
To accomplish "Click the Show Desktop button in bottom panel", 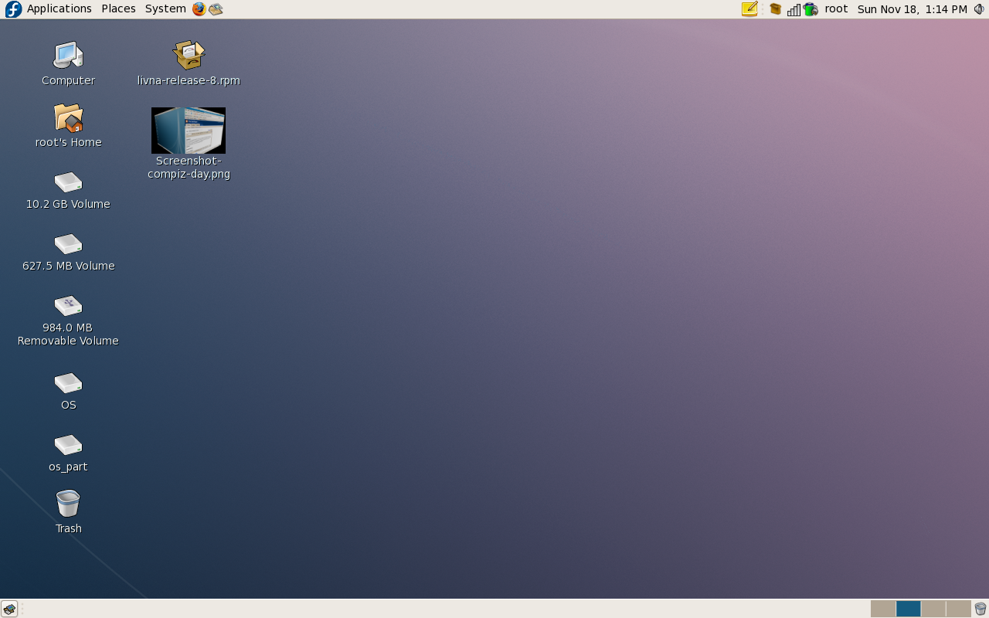I will coord(9,609).
